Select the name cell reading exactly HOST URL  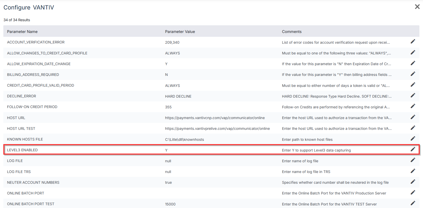tap(16, 118)
